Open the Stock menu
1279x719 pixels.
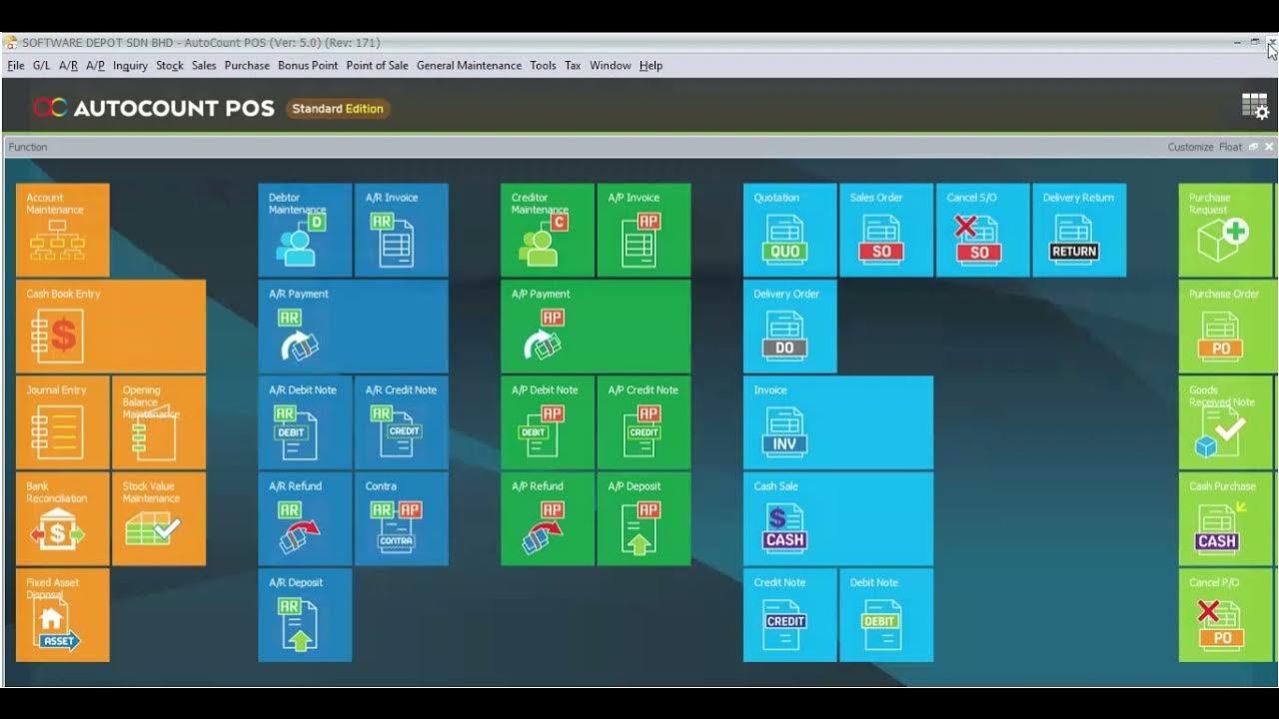(x=170, y=65)
